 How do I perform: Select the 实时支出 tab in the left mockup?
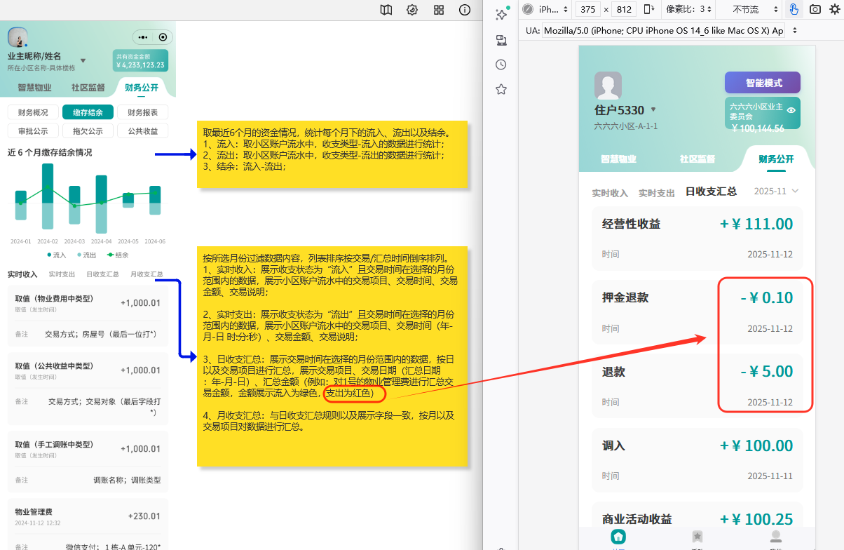click(62, 274)
